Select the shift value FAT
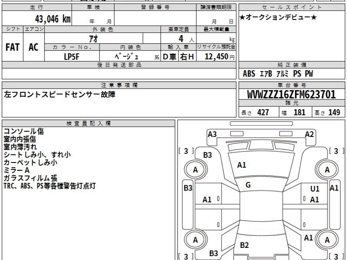 pyautogui.click(x=12, y=47)
